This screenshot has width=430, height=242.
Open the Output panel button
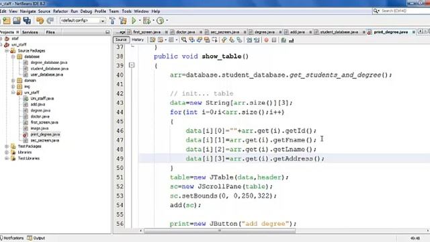pos(36,238)
